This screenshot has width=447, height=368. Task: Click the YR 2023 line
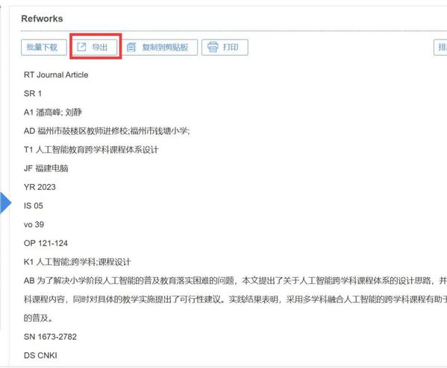(40, 187)
